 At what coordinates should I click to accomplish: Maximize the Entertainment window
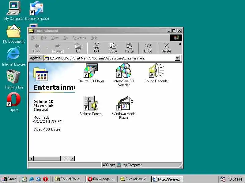174,31
